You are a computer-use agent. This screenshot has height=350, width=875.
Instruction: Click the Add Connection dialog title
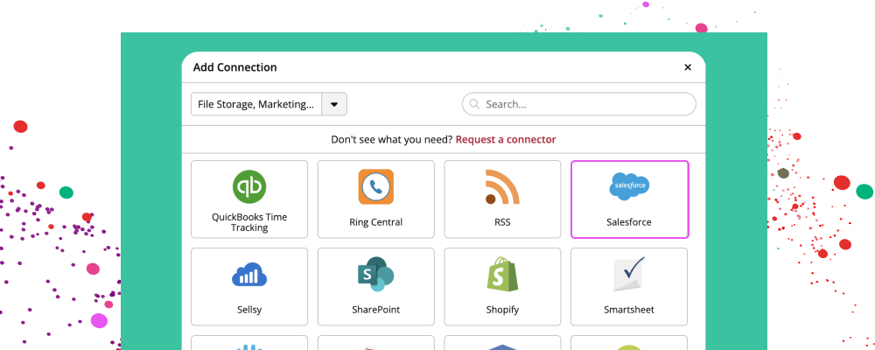(x=234, y=67)
